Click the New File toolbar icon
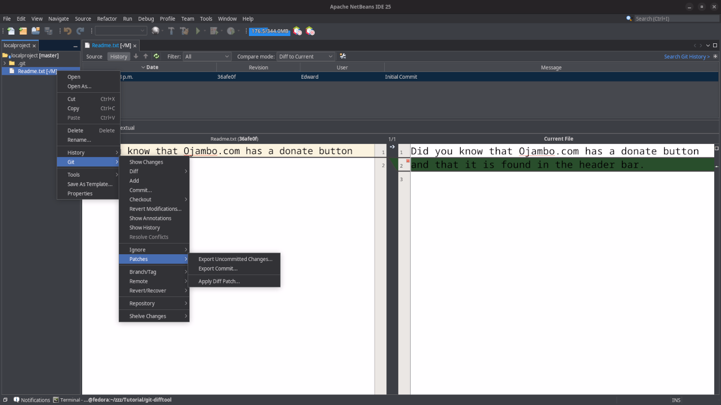721x405 pixels. point(11,31)
